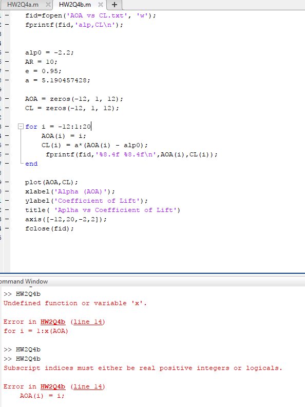Image resolution: width=305 pixels, height=407 pixels.
Task: Click 'for i = 1:x(AOA)' error line
Action: click(x=36, y=331)
